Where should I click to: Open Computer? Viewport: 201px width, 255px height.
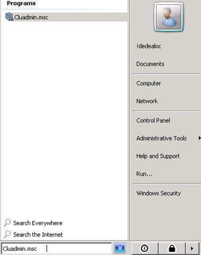point(148,83)
